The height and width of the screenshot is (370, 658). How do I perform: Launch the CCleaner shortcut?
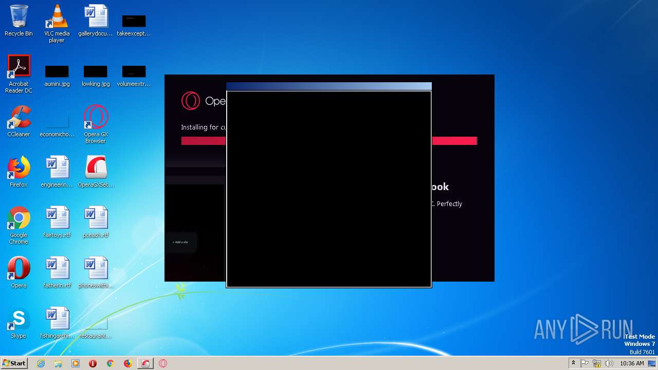(x=19, y=121)
